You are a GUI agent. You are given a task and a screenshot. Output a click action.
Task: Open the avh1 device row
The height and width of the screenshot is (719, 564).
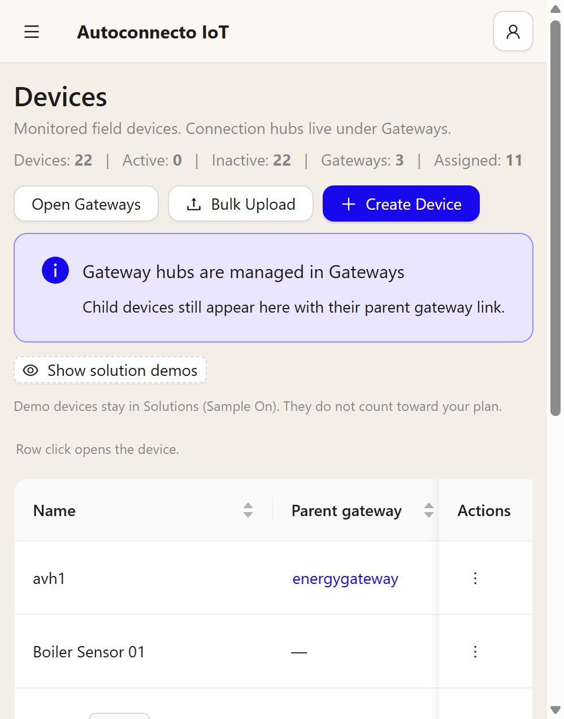click(274, 578)
